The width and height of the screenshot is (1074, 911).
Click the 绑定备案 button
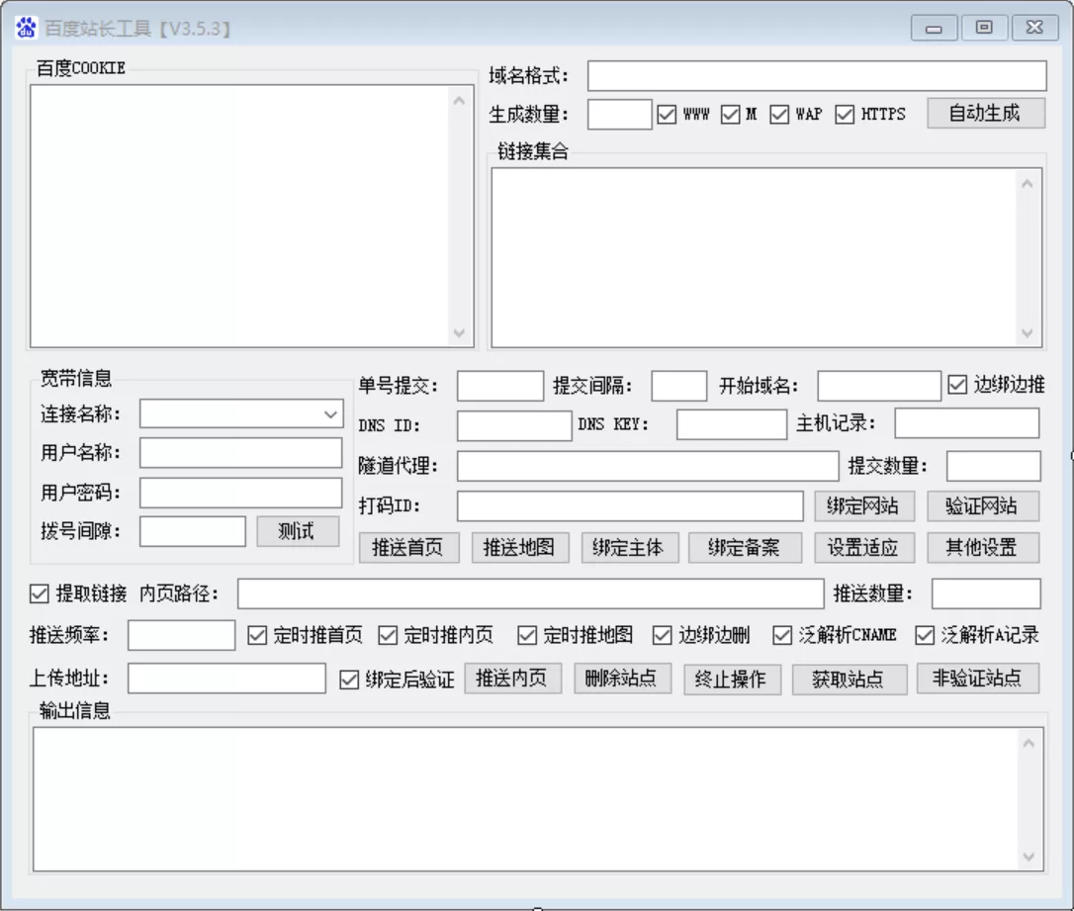[745, 548]
